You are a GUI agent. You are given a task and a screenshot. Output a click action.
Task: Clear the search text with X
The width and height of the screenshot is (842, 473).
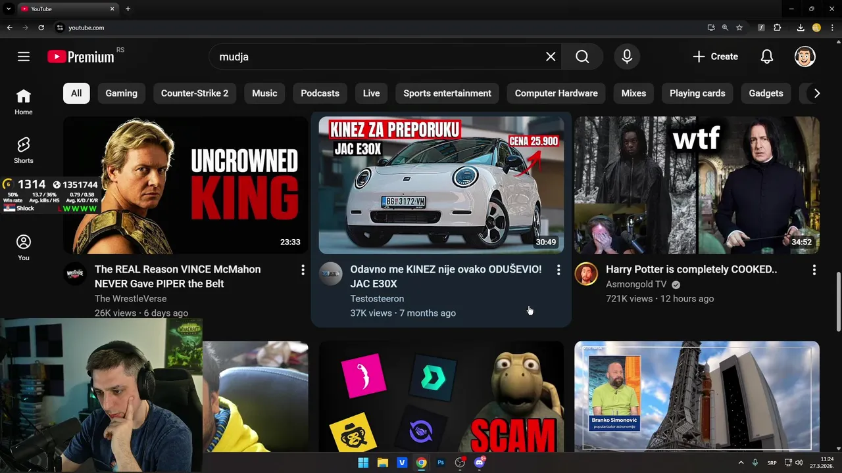pos(551,56)
